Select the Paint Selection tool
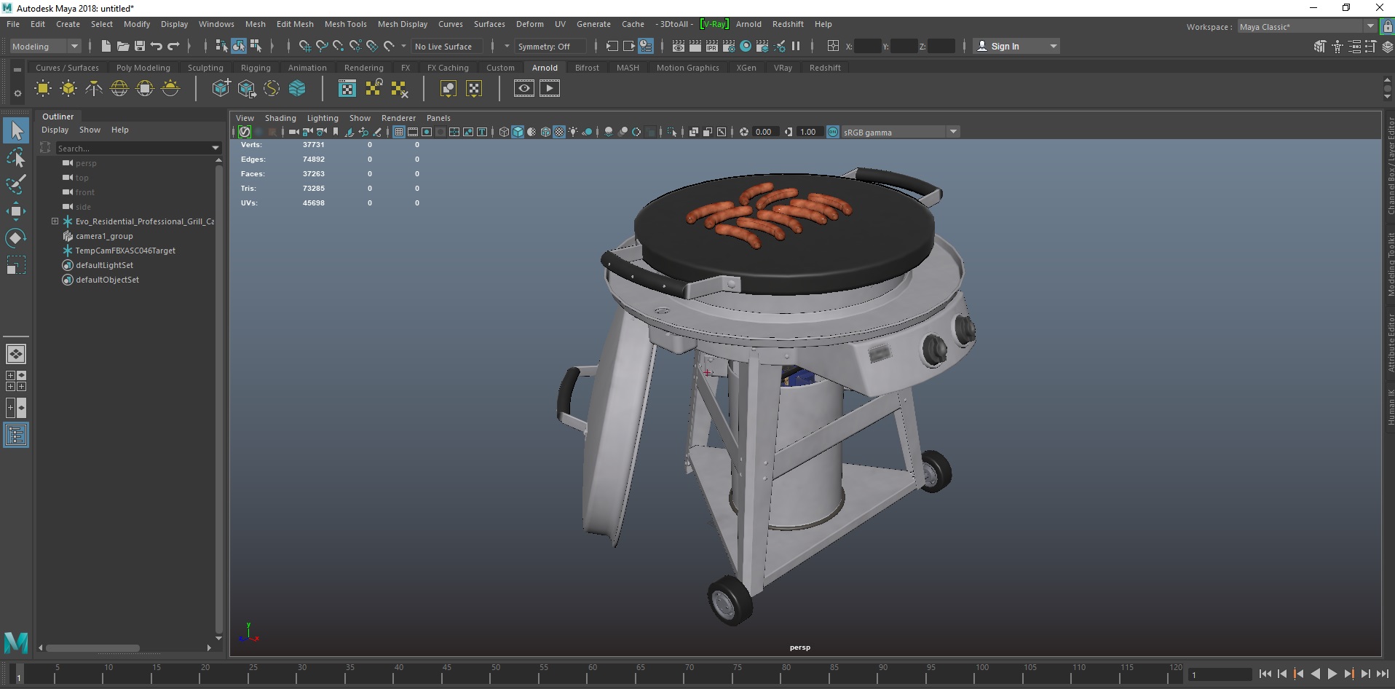 (16, 184)
